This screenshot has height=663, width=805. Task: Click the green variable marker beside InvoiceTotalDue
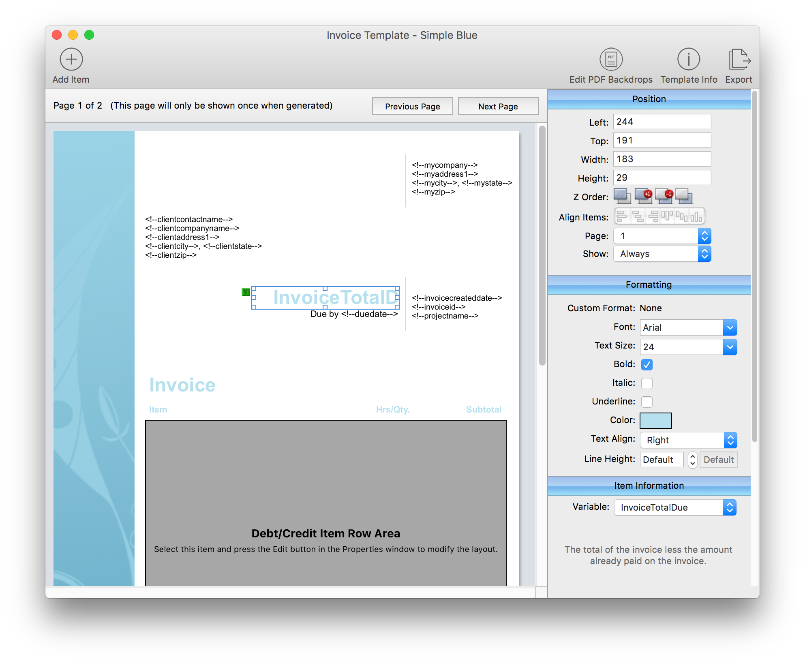coord(246,292)
